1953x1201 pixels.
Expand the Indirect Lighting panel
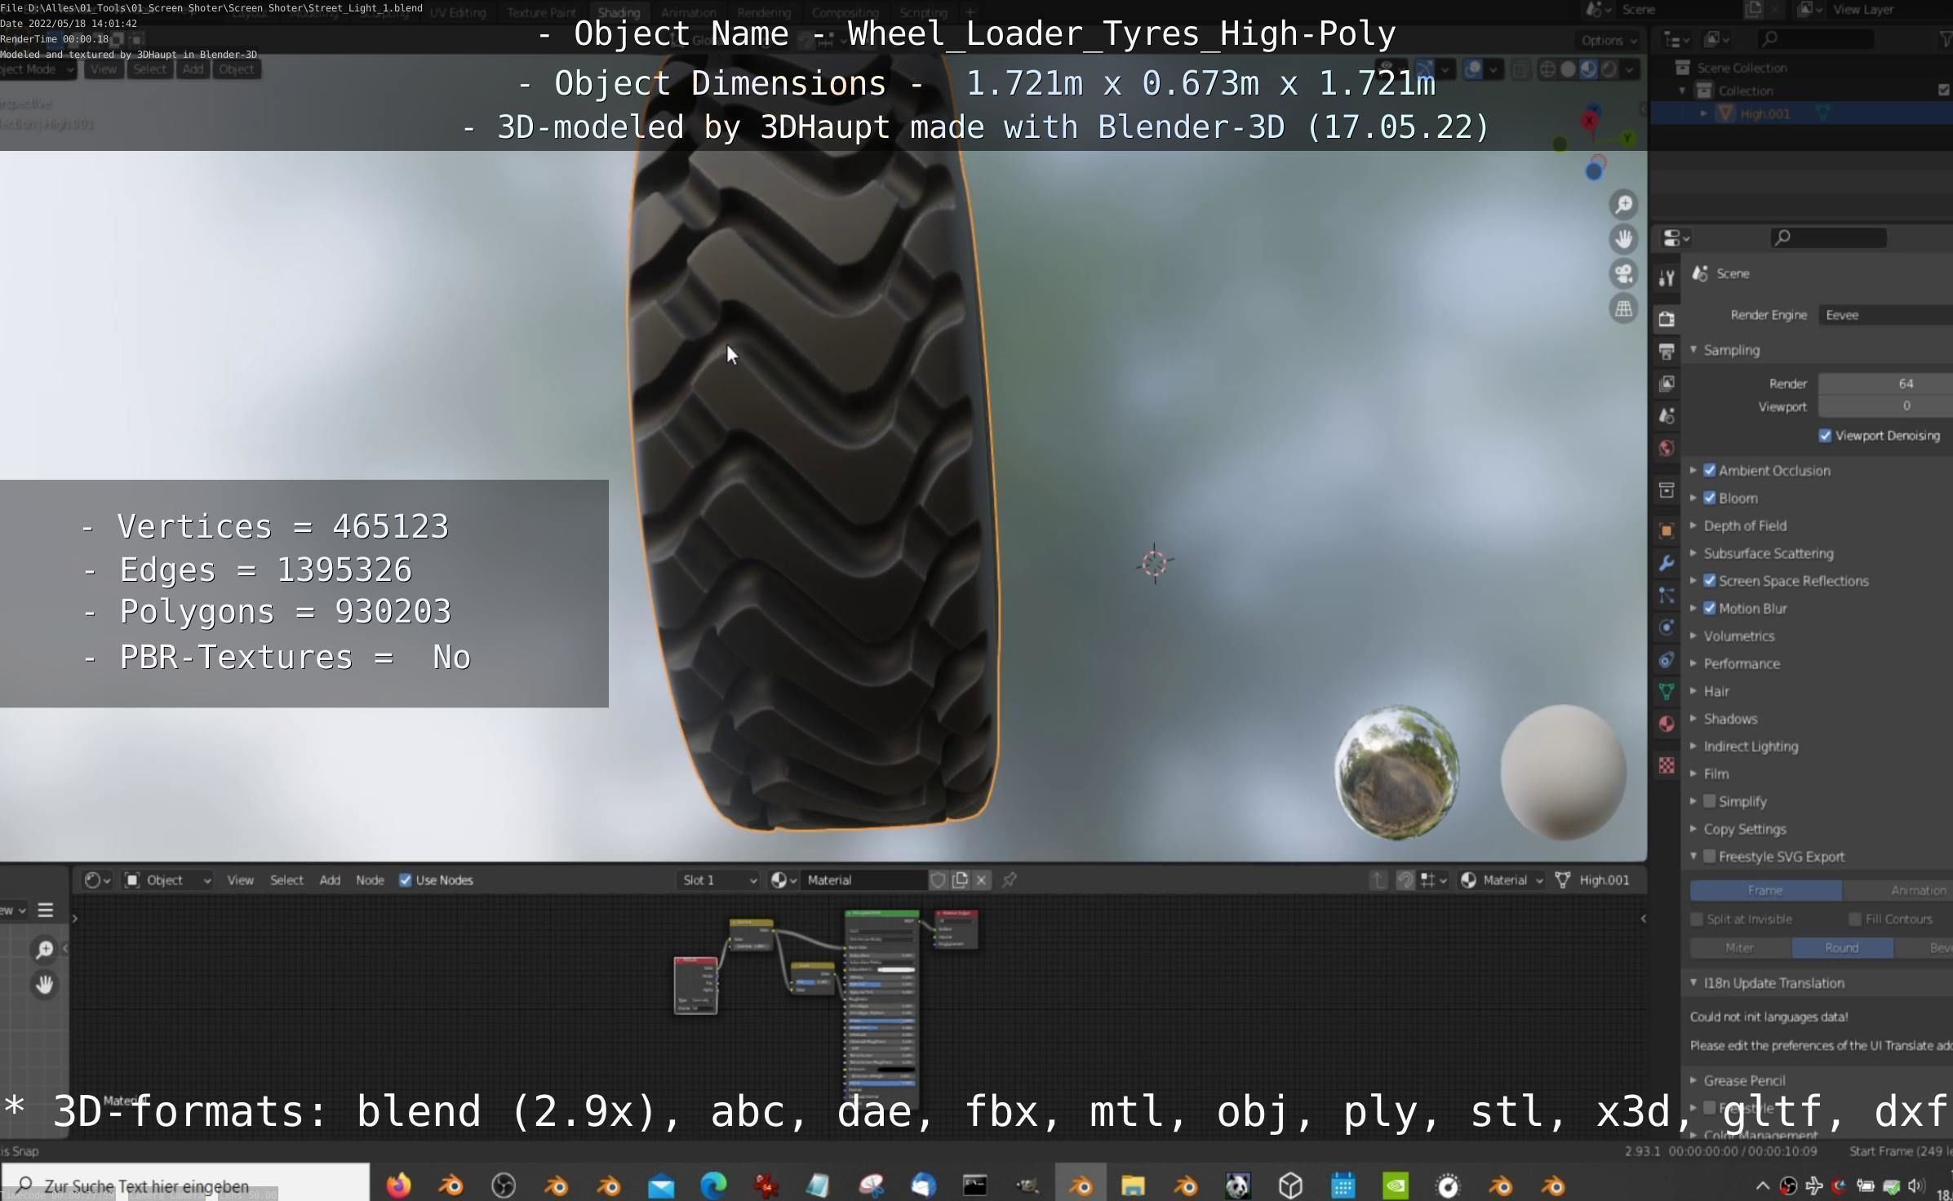click(x=1693, y=747)
